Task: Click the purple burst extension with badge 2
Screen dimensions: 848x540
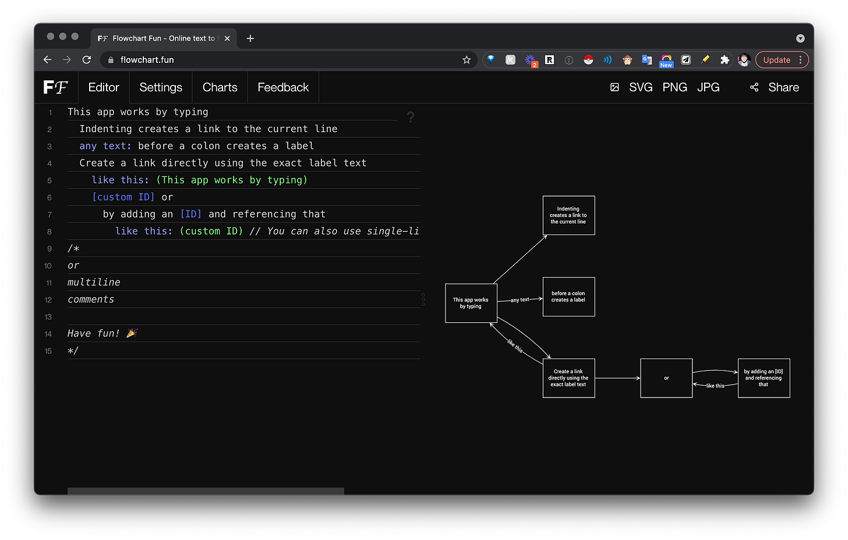Action: point(531,60)
